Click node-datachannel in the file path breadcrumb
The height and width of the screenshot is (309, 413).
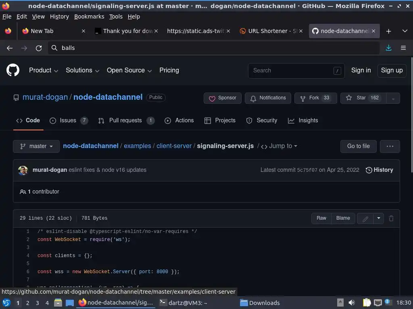(x=91, y=146)
